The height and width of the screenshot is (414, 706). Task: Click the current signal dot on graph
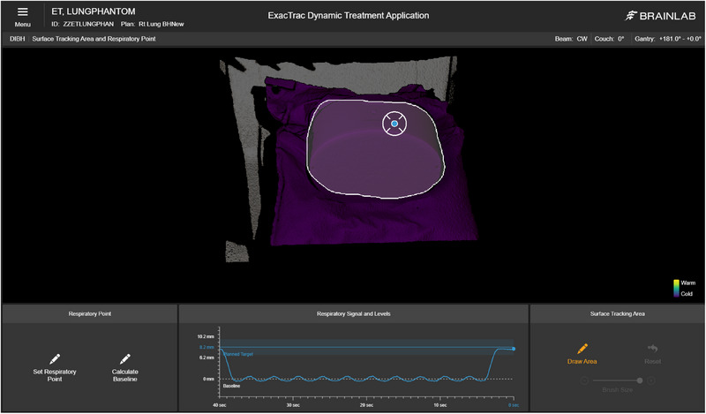pyautogui.click(x=514, y=349)
